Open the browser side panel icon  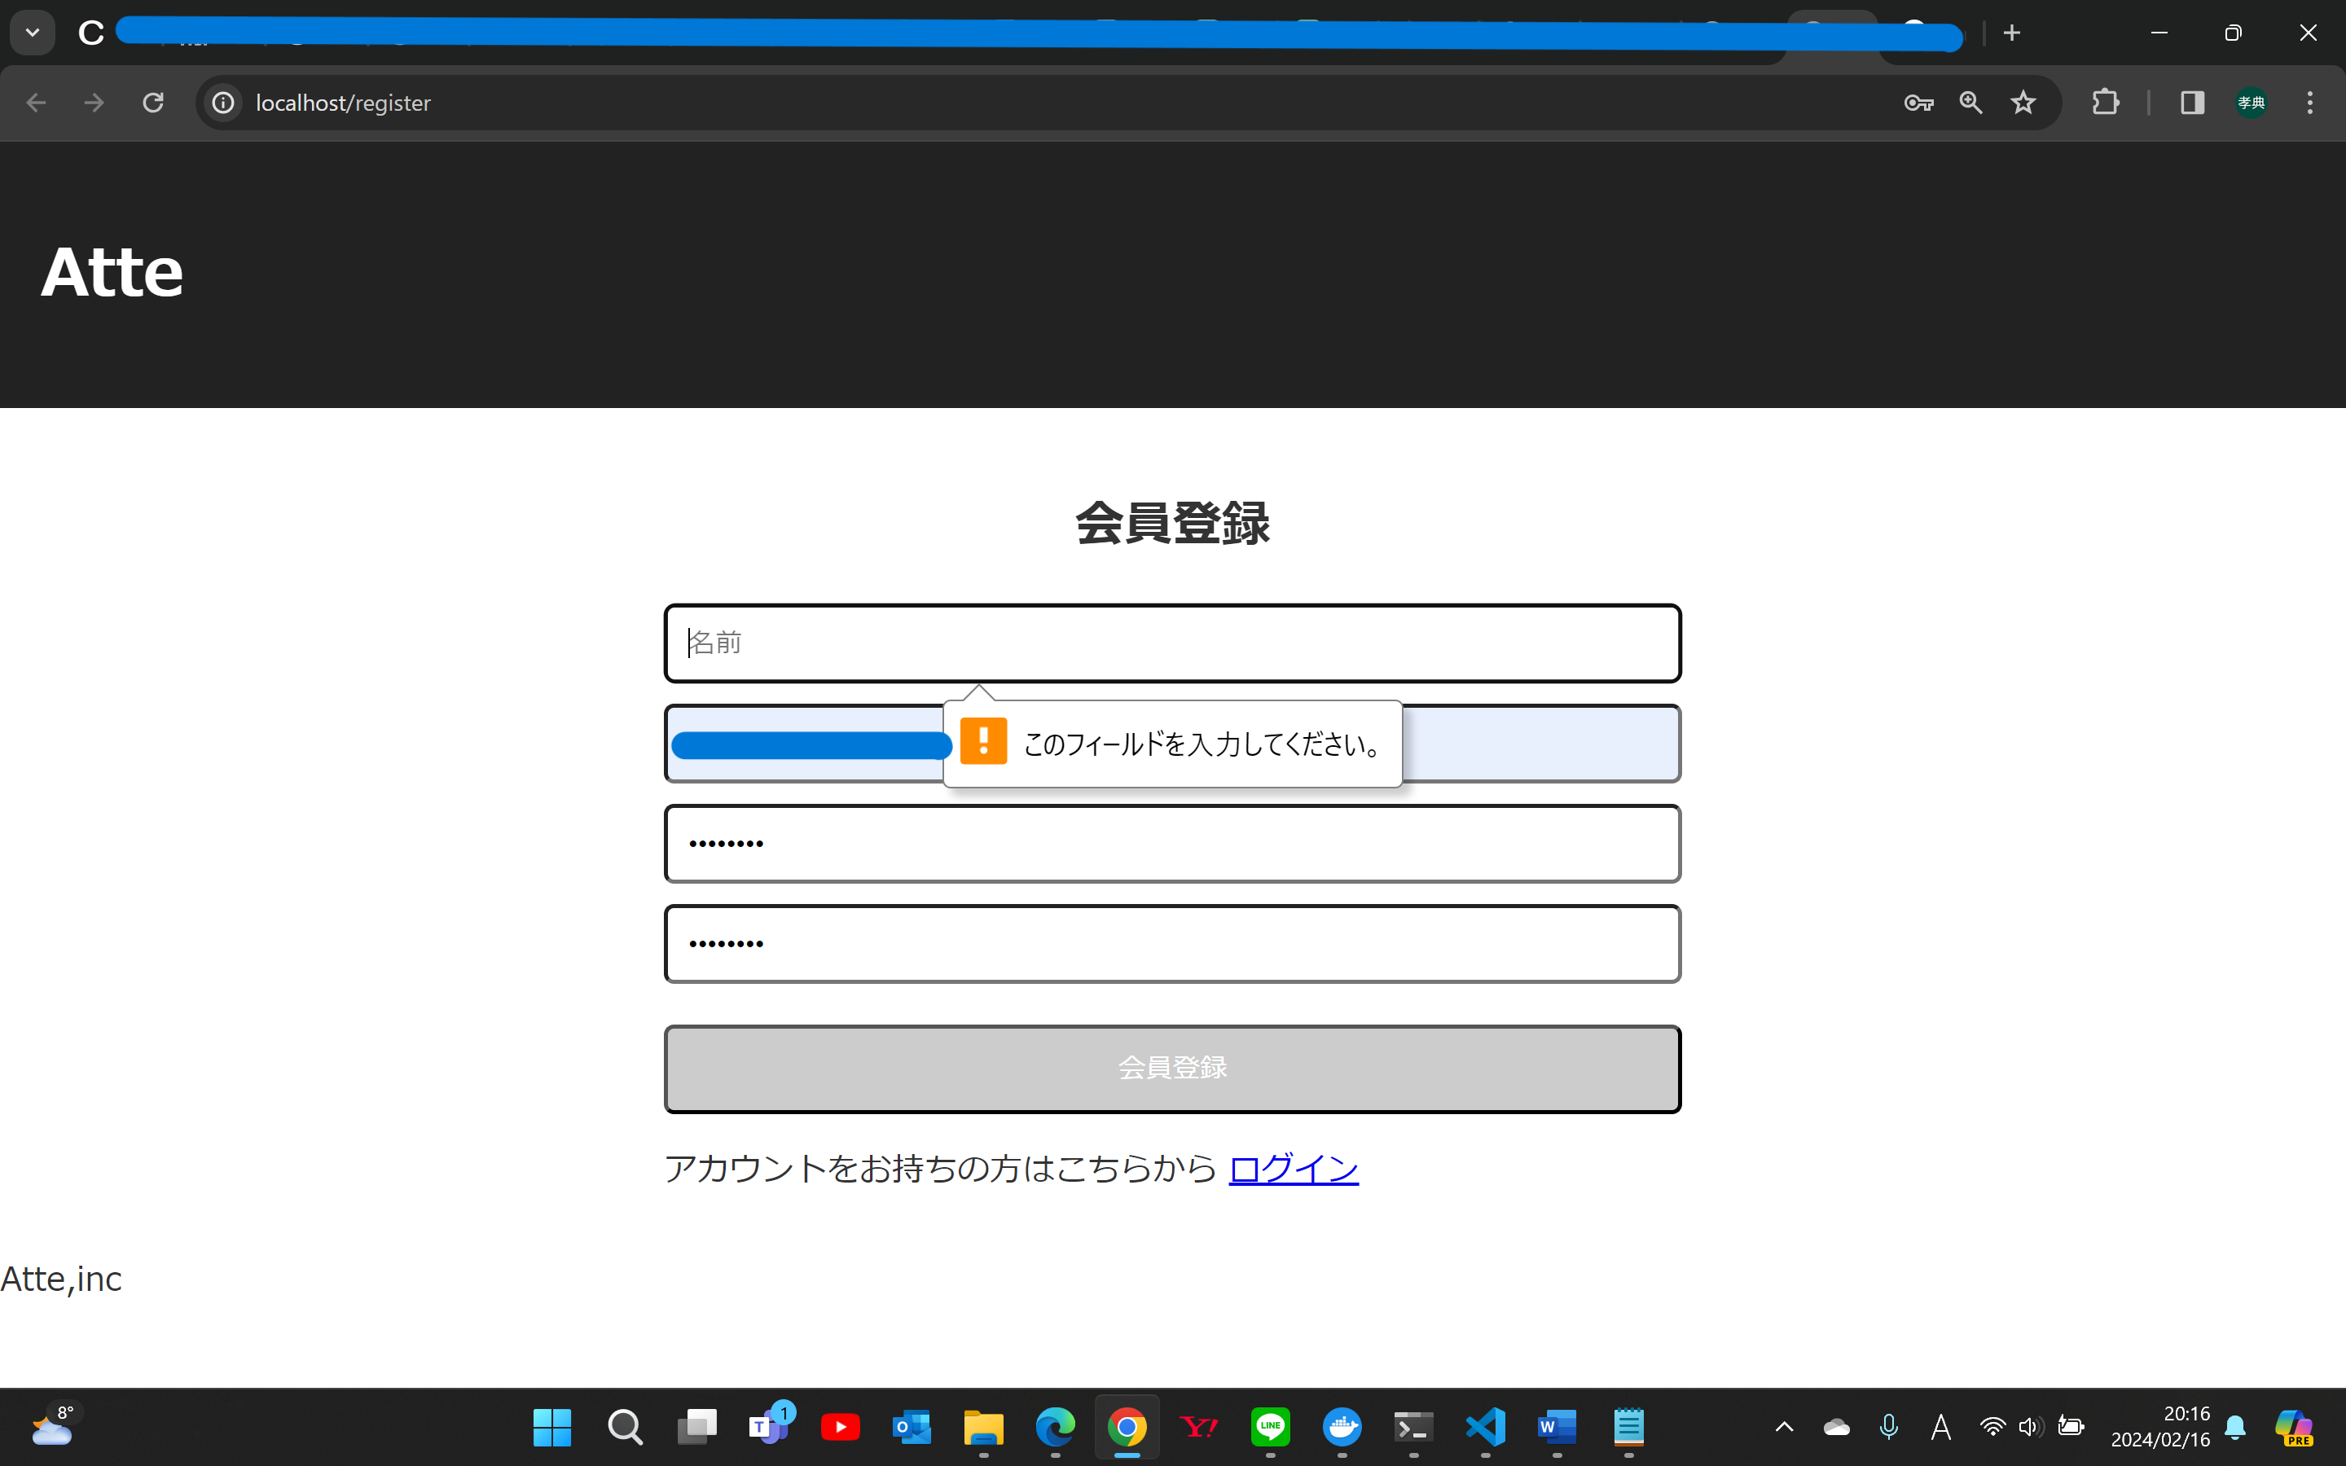point(2192,103)
